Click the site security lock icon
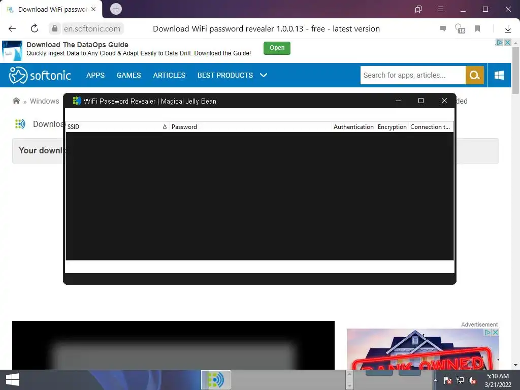The height and width of the screenshot is (390, 520). (x=55, y=28)
